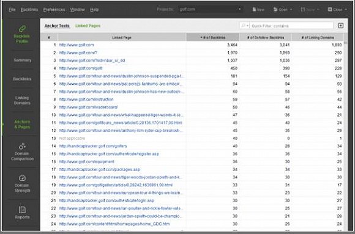
Task: Click the Open project folder icon
Action: coord(275,10)
